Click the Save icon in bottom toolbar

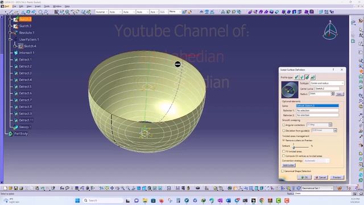click(16, 188)
